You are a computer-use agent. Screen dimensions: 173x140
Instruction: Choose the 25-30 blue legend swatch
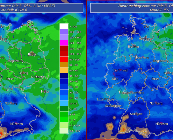[64, 87]
